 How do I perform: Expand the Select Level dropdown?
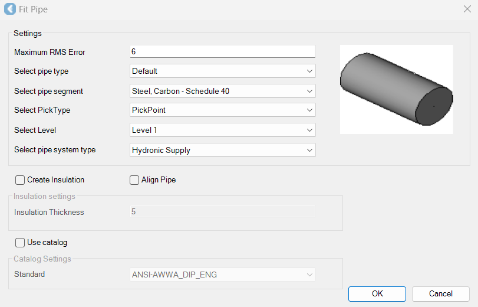pyautogui.click(x=222, y=130)
